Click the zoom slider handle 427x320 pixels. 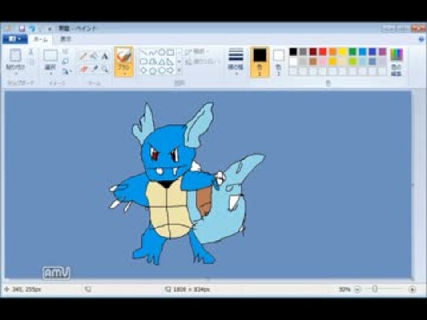(375, 289)
